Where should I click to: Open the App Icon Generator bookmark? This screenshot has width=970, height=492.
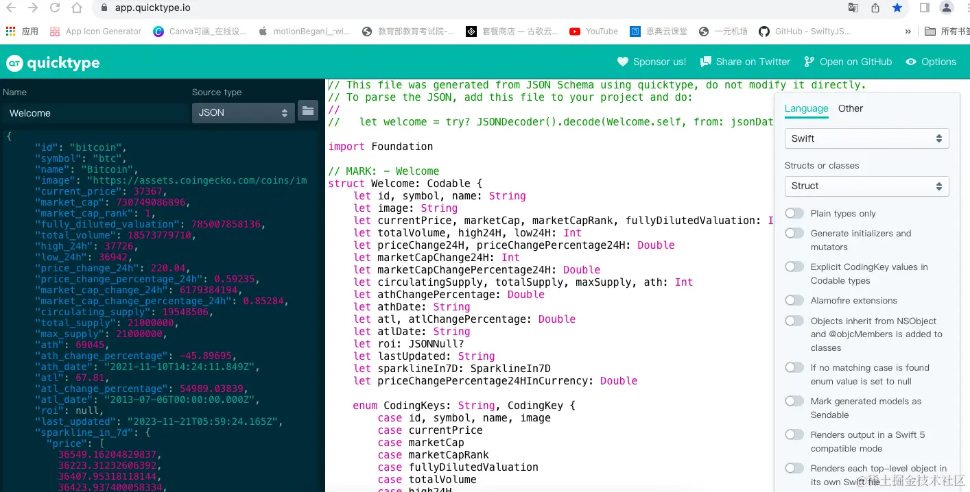[95, 32]
